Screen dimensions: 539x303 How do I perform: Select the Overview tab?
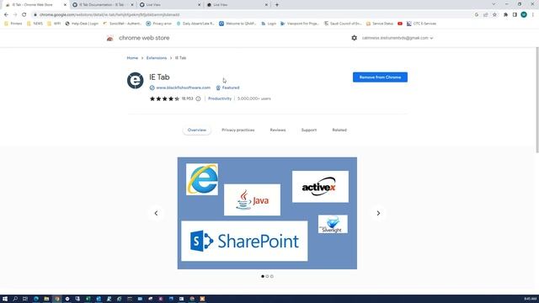click(x=197, y=130)
